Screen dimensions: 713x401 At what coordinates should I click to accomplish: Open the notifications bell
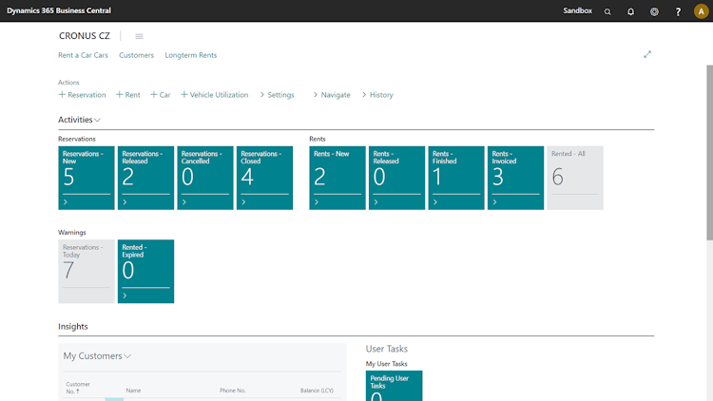click(x=630, y=11)
